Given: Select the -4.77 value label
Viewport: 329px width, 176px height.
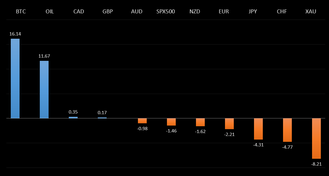Looking at the screenshot, I should (287, 147).
